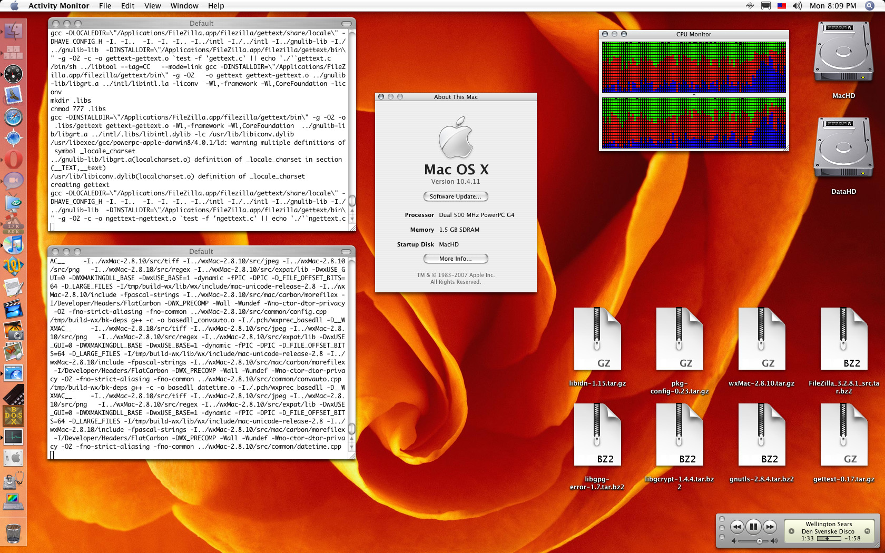Adjust the iTunes volume slider knob
The image size is (885, 553).
click(759, 541)
